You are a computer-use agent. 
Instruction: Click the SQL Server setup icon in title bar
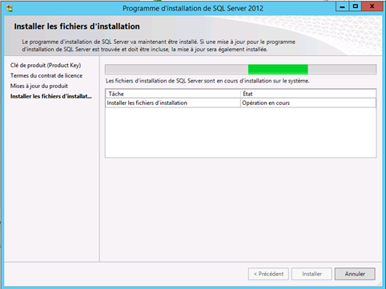[10, 8]
